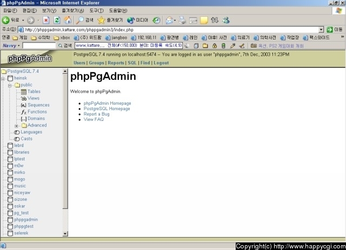The width and height of the screenshot is (346, 250).
Task: Click the tree panel scroll down arrow
Action: click(65, 233)
